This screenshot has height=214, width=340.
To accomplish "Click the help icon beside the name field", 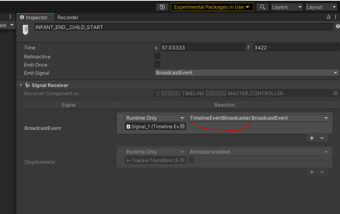I will pyautogui.click(x=338, y=27).
